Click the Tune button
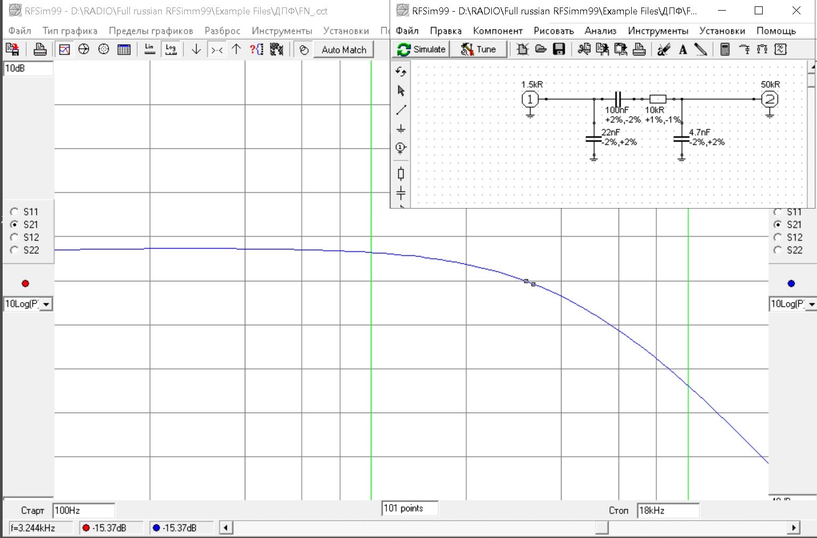Viewport: 817px width, 538px height. pyautogui.click(x=478, y=49)
